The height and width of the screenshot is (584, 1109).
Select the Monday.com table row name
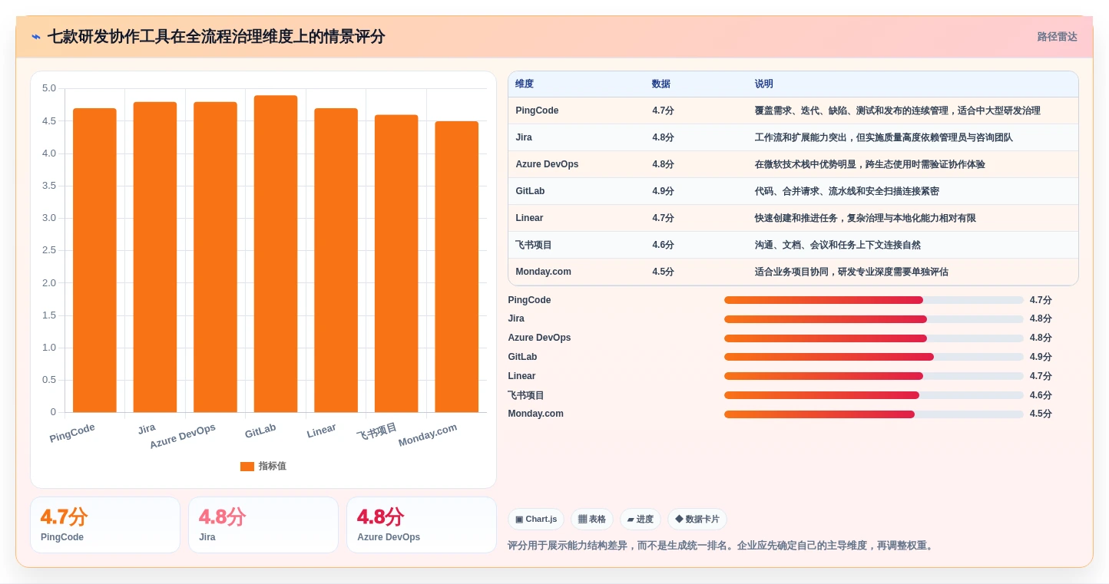[543, 272]
